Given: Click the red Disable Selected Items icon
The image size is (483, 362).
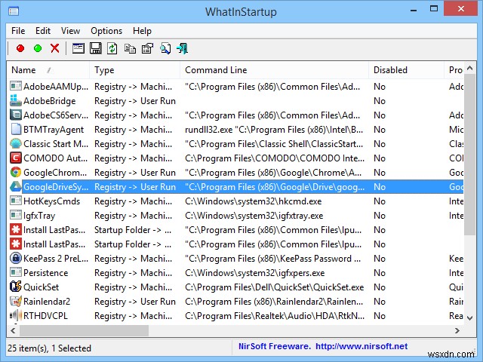Looking at the screenshot, I should tap(20, 48).
